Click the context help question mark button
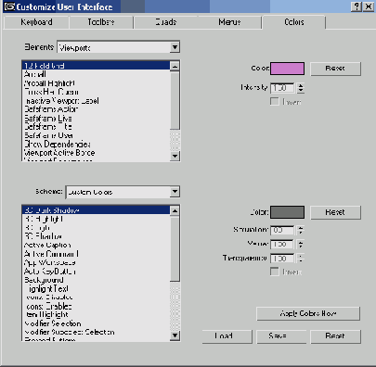The image size is (376, 367). click(x=357, y=6)
